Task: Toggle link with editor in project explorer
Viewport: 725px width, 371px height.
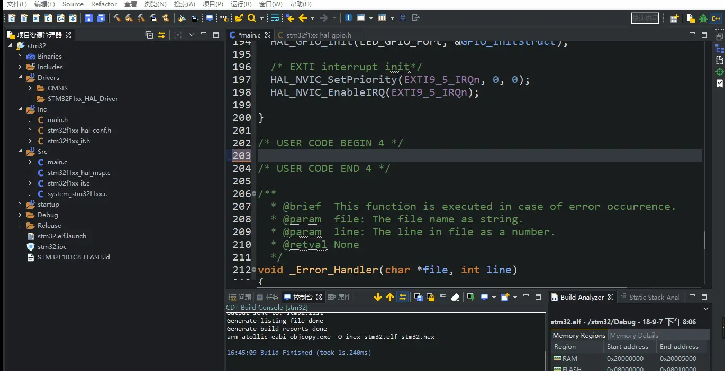Action: click(161, 35)
